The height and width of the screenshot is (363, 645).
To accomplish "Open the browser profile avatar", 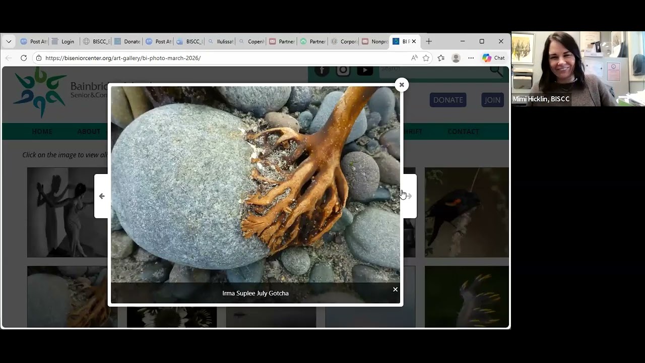I will (x=456, y=58).
